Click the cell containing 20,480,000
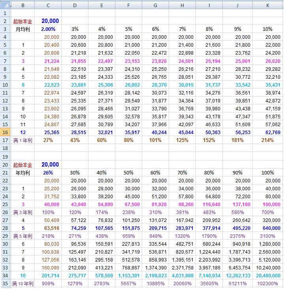The image size is (284, 290). click(x=268, y=275)
